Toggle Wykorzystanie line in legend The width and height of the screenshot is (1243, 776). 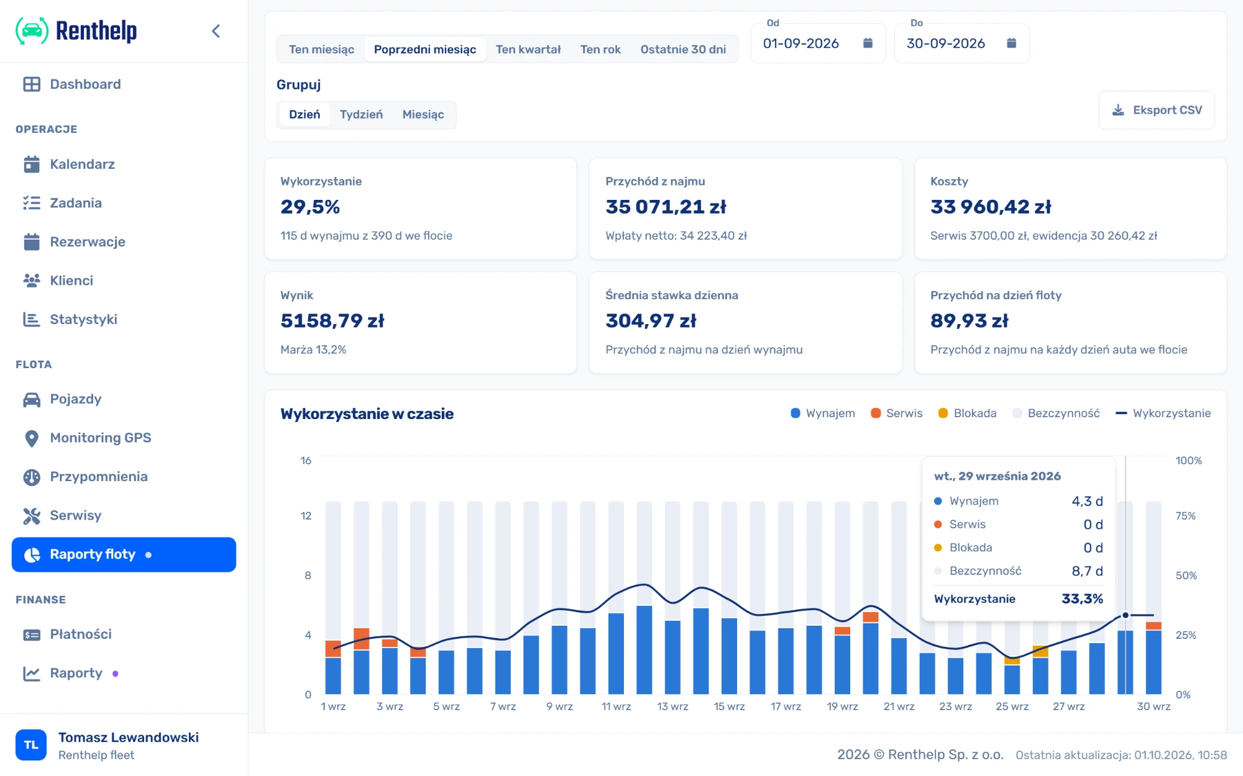1163,413
